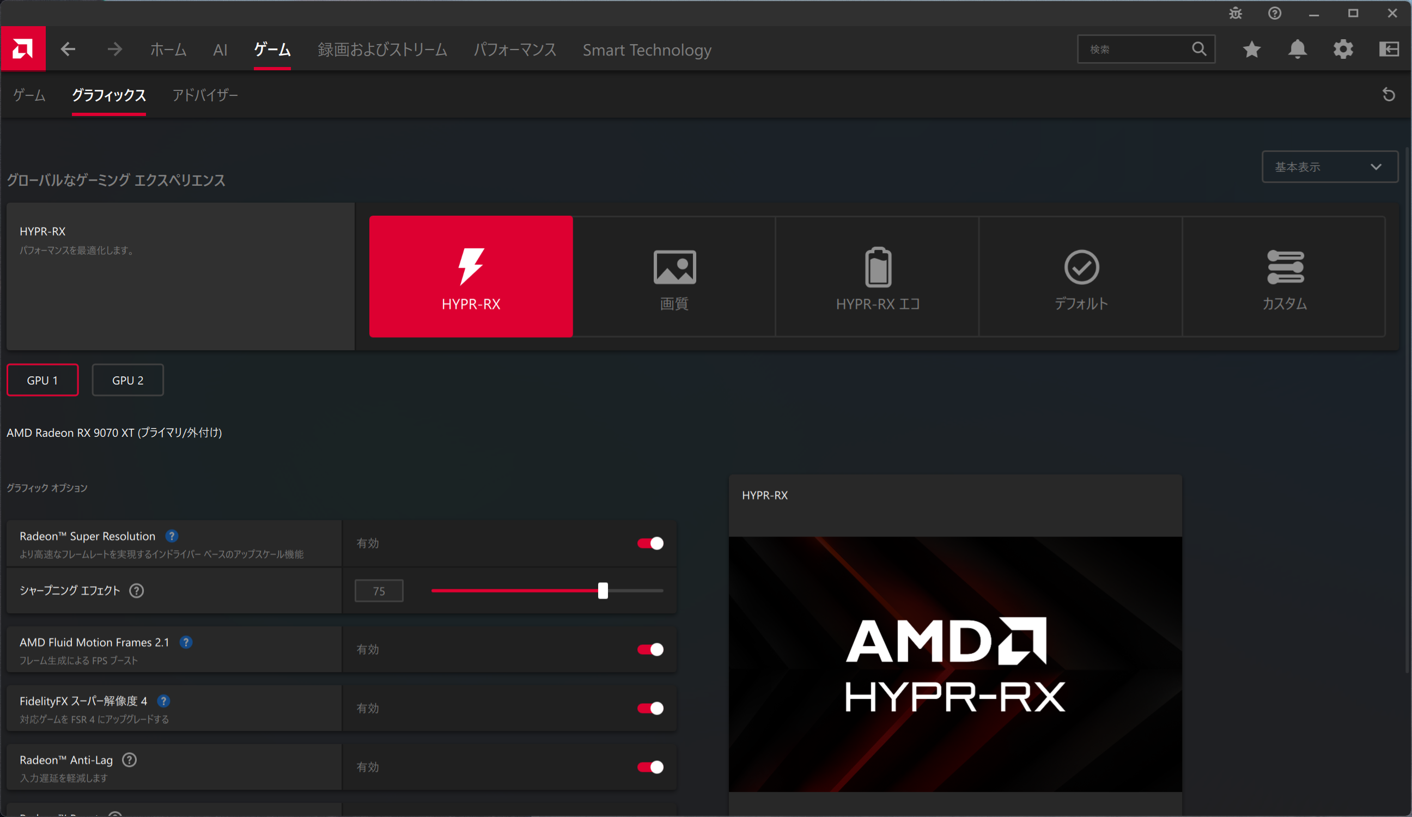Screen dimensions: 1412x817
Task: Turn off AMD Fluid Motion Frames 2.1
Action: pos(650,649)
